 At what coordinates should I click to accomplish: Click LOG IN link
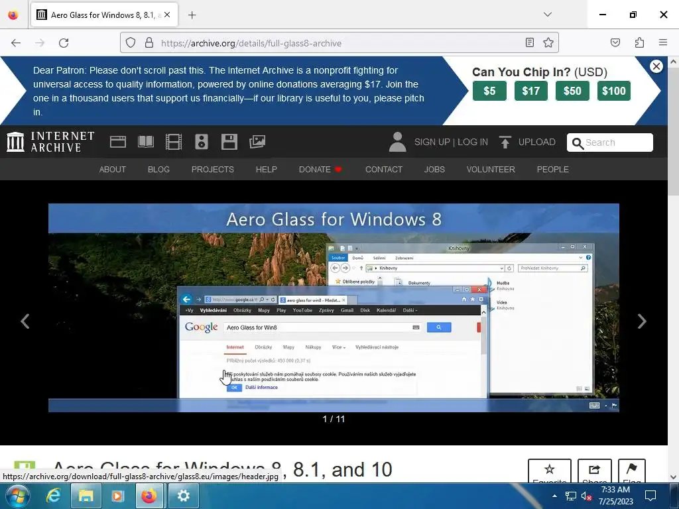click(472, 142)
